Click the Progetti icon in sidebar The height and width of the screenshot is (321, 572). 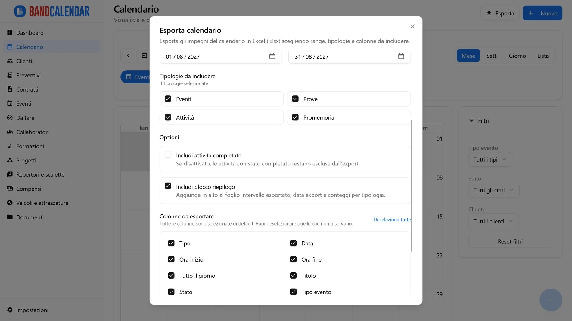[10, 160]
